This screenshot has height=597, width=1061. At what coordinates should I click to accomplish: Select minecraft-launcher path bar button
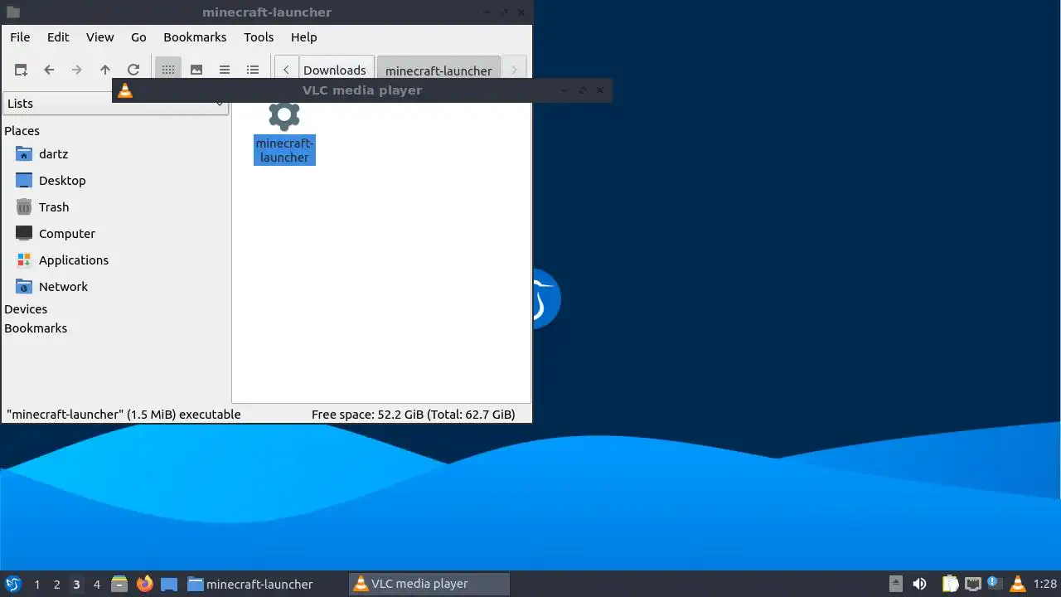click(438, 70)
